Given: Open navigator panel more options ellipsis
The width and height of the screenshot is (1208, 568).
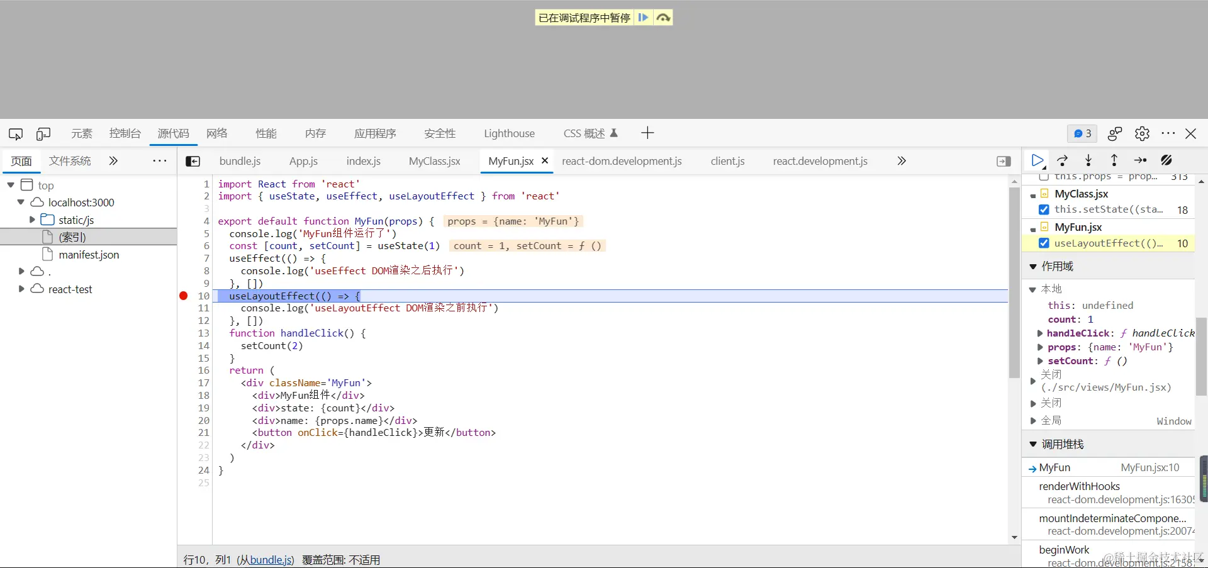Looking at the screenshot, I should click(160, 161).
